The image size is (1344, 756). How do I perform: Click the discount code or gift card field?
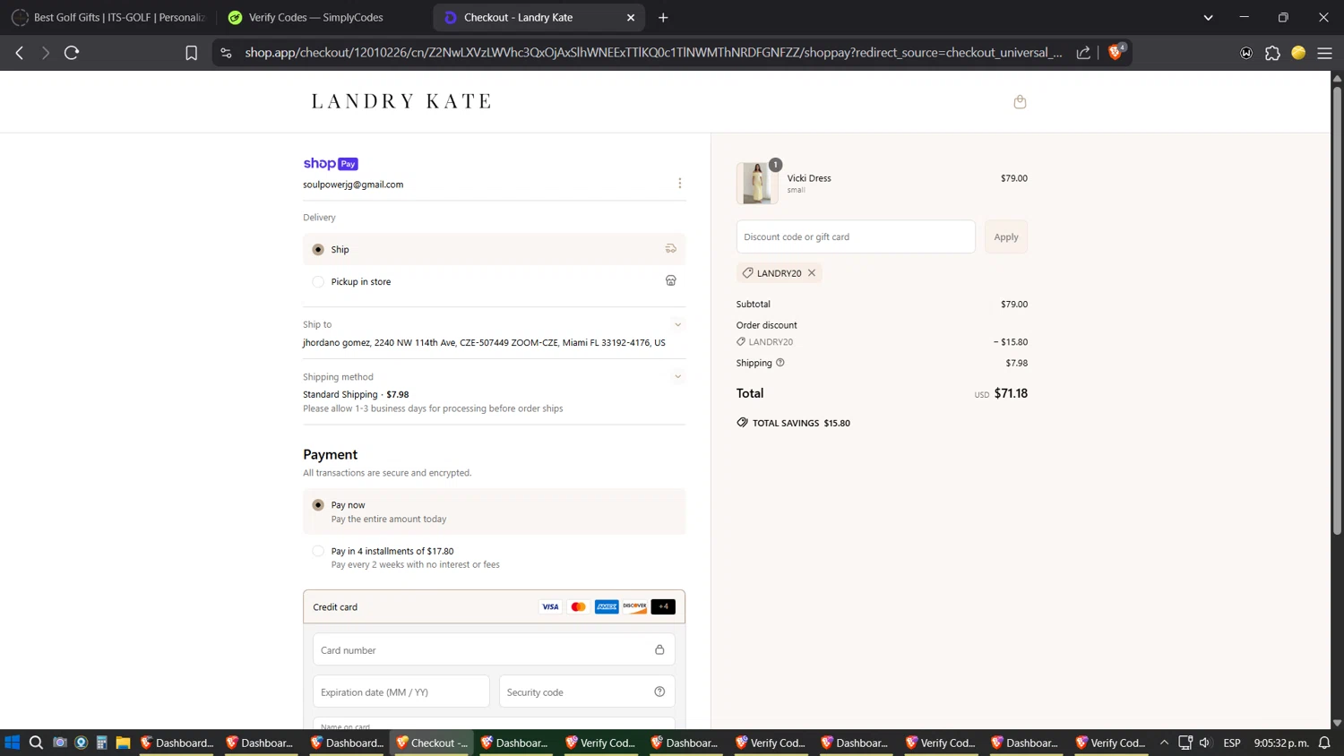(x=856, y=236)
